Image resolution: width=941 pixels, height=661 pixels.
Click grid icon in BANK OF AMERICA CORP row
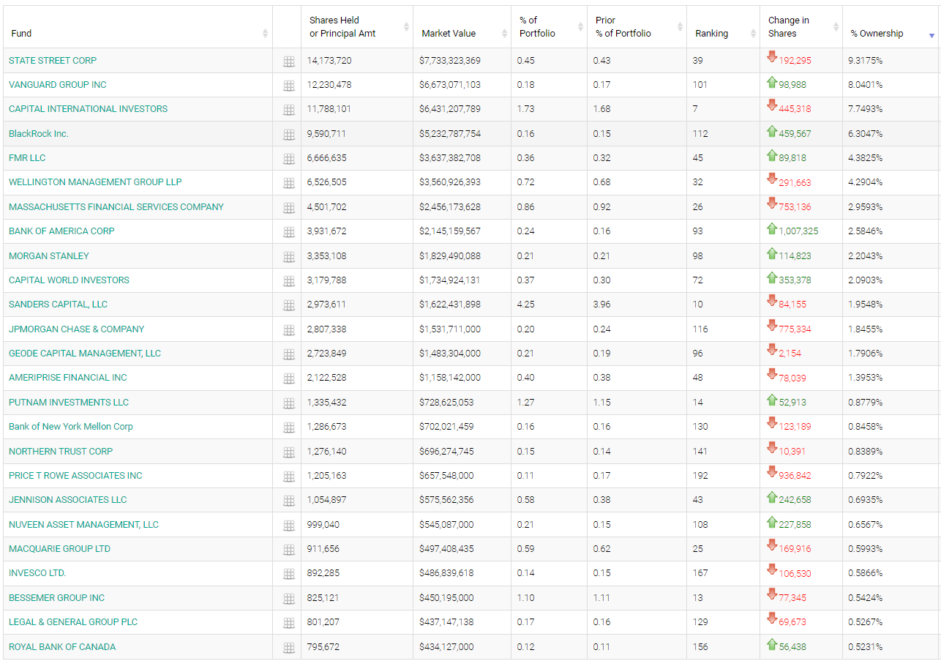click(x=288, y=232)
